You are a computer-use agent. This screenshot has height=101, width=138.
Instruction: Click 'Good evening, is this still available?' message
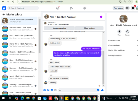point(63,39)
